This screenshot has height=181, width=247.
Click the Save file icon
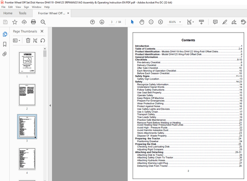pyautogui.click(x=5, y=22)
